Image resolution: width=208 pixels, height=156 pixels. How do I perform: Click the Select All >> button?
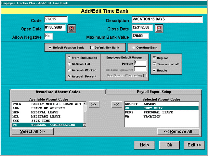[32, 131]
